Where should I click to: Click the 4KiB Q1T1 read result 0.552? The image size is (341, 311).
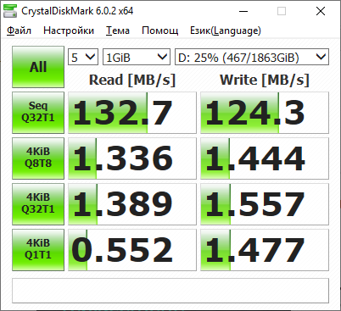click(132, 250)
